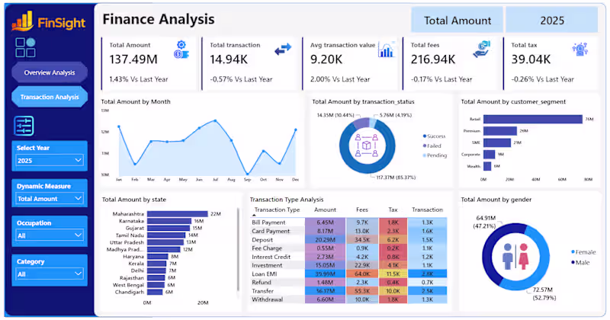This screenshot has height=320, width=610.
Task: Click the Refund row label
Action: coord(262,282)
